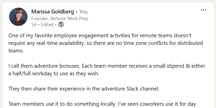Open the three-dot post options menu
The height and width of the screenshot is (108, 216).
click(x=204, y=10)
